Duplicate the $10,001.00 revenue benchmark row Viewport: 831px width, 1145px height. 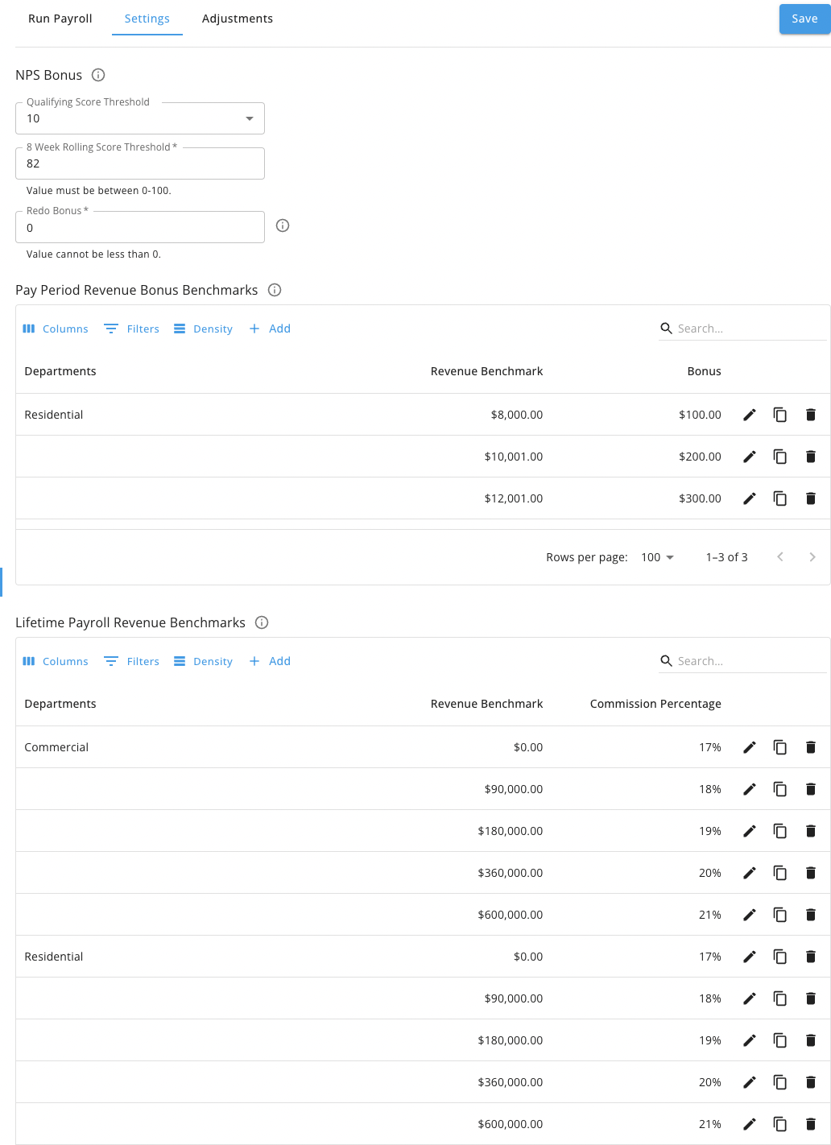(x=780, y=457)
